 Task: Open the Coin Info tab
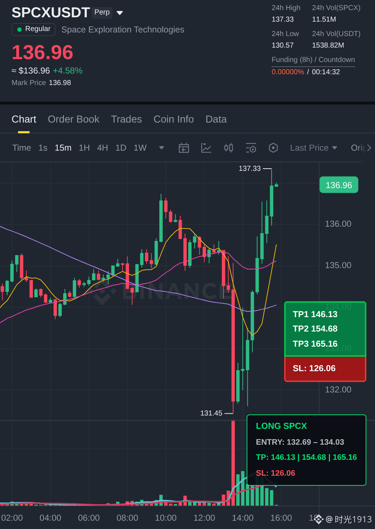click(173, 119)
